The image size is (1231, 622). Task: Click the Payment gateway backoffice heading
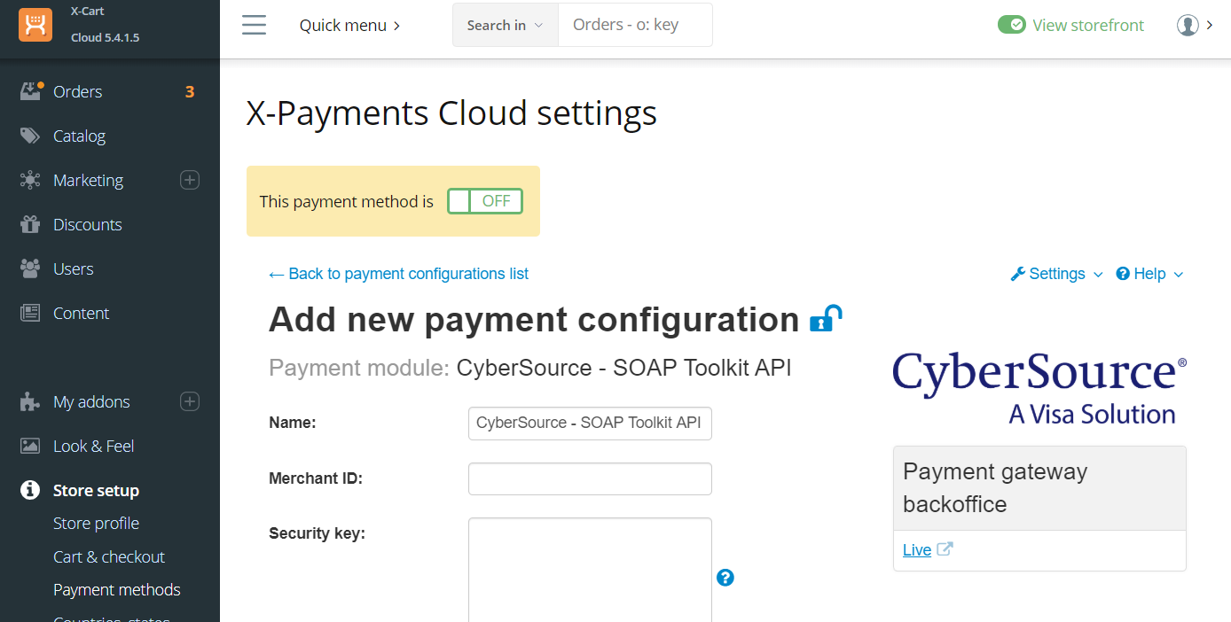[995, 488]
